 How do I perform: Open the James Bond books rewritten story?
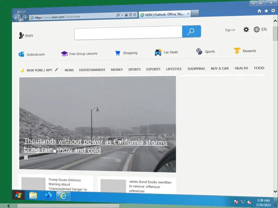[x=150, y=186]
